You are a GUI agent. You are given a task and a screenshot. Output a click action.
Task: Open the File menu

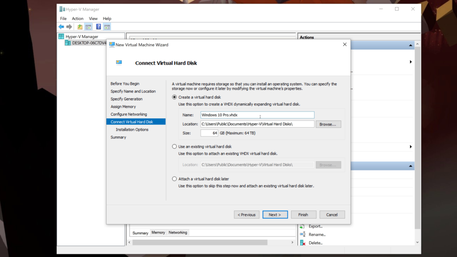click(63, 19)
